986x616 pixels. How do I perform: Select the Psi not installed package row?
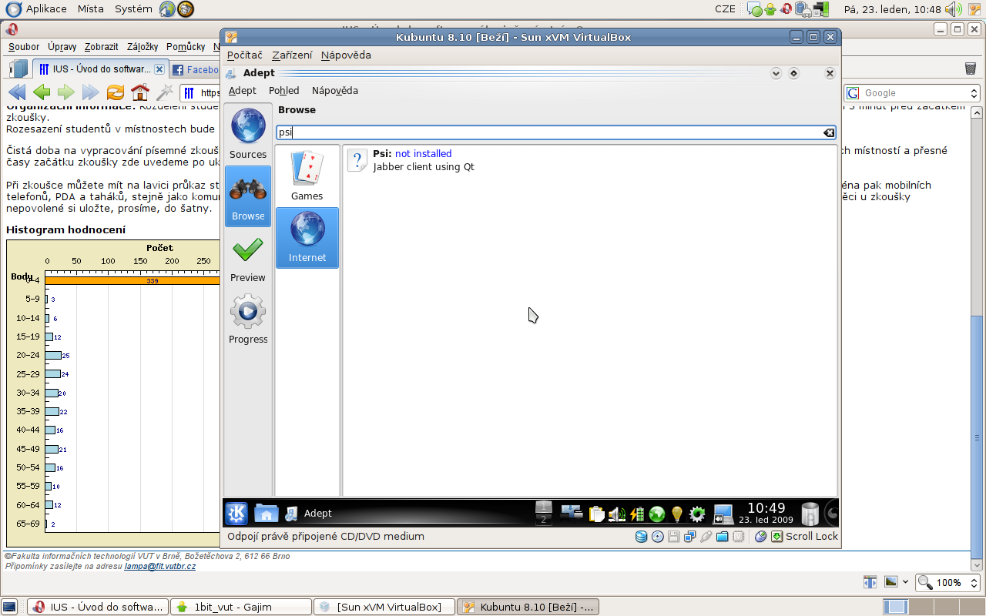[x=590, y=160]
